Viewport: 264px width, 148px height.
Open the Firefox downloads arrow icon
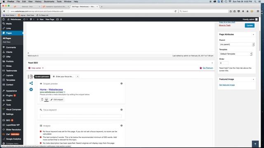click(x=243, y=11)
